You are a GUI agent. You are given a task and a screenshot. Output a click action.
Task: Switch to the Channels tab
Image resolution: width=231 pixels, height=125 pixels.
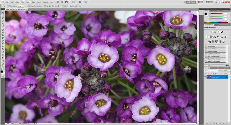pos(214,68)
